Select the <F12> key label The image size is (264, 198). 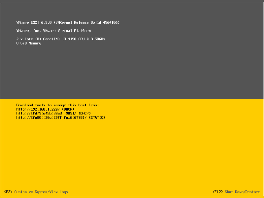218,192
